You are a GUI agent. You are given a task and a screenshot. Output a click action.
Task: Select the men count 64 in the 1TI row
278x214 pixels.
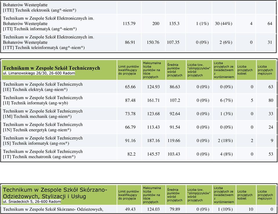[270, 23]
